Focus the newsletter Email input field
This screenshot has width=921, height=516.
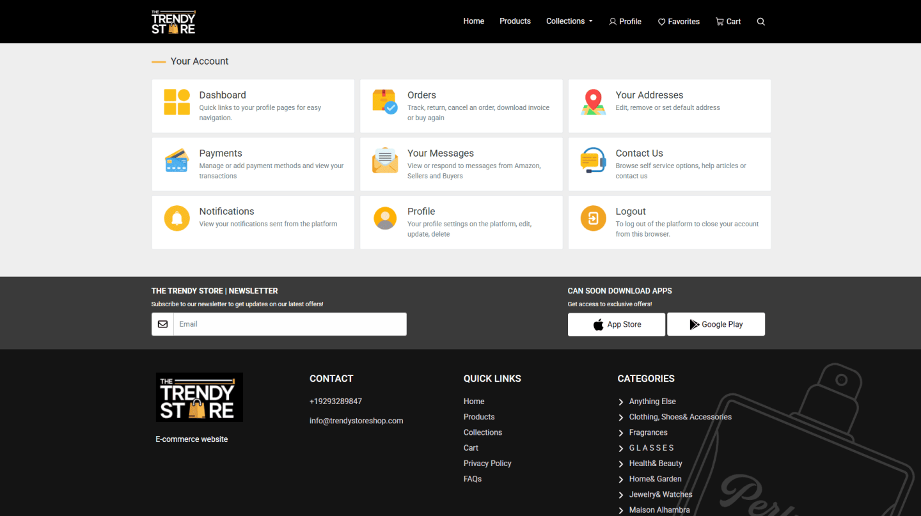coord(290,324)
